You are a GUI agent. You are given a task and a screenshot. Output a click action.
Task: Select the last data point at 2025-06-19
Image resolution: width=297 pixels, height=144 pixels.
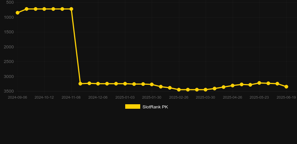(286, 87)
